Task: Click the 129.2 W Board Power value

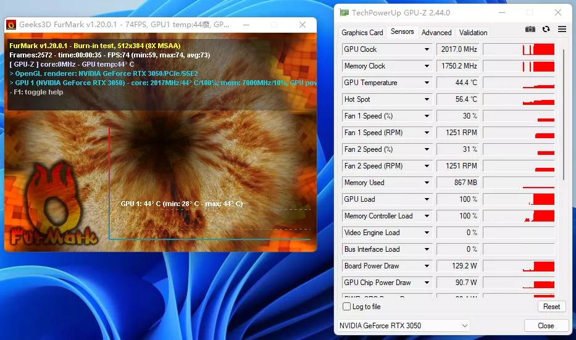Action: [x=457, y=266]
